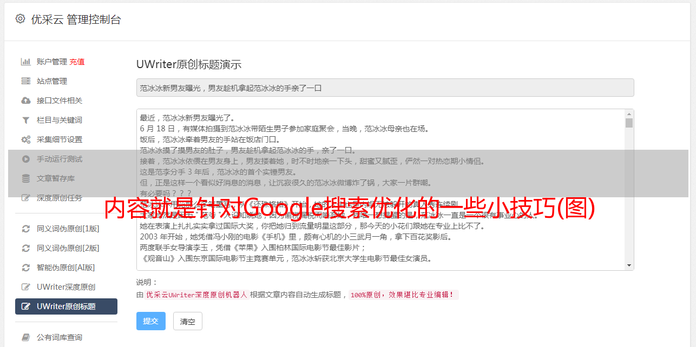Select the 站点管理 server icon
696x347 pixels.
25,81
